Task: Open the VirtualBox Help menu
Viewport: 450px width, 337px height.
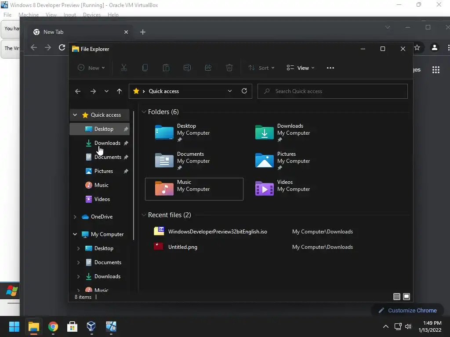Action: (x=113, y=14)
